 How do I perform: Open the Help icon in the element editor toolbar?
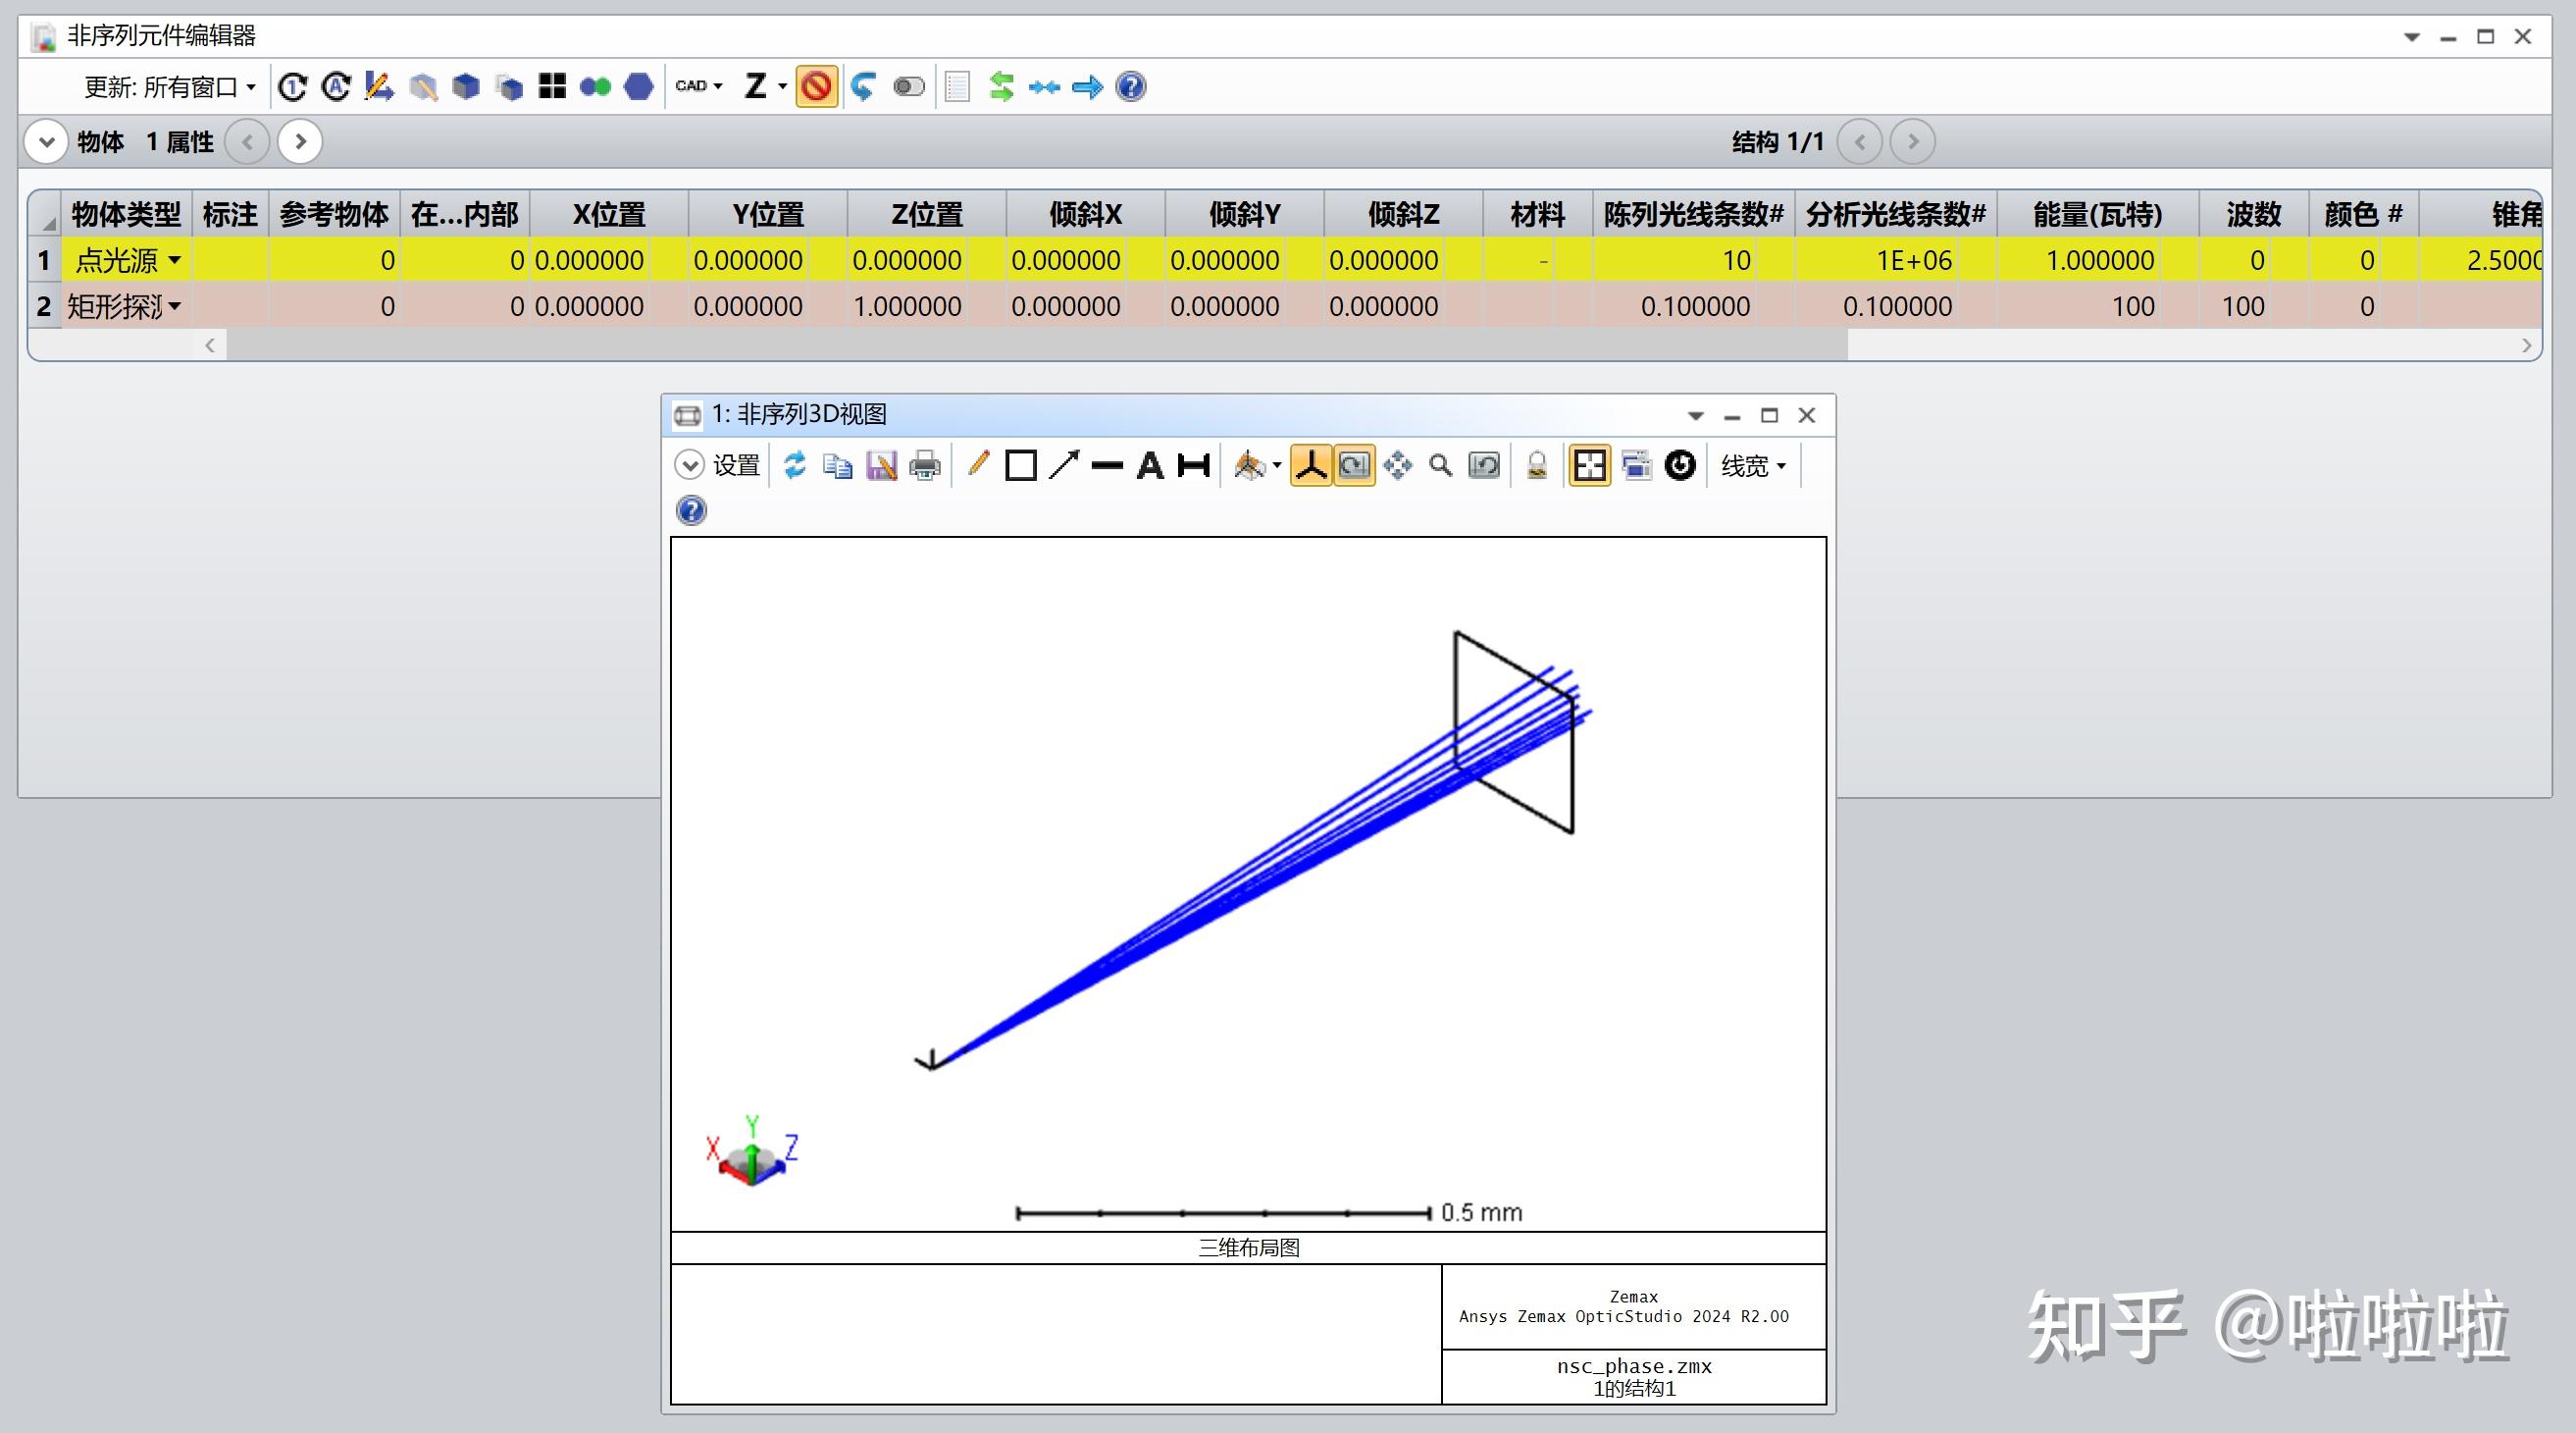[1130, 87]
